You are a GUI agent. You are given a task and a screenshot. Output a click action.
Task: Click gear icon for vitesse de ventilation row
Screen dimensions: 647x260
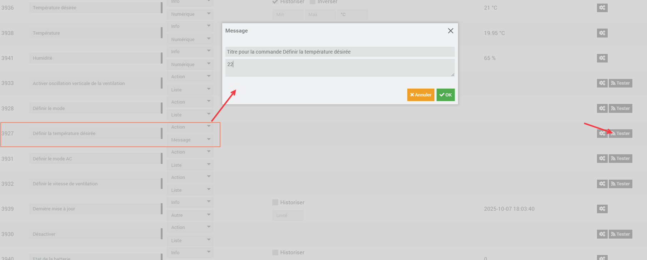point(602,184)
